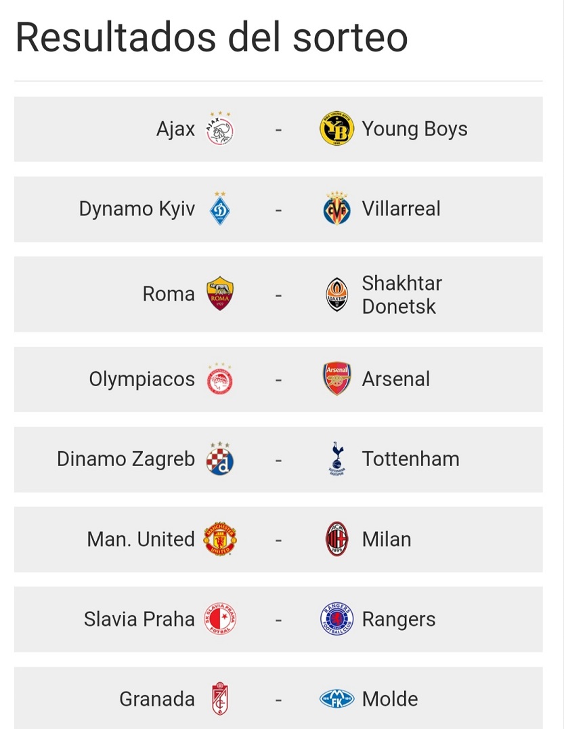564x729 pixels.
Task: Click the Dinamo Zagreb crest
Action: (220, 459)
